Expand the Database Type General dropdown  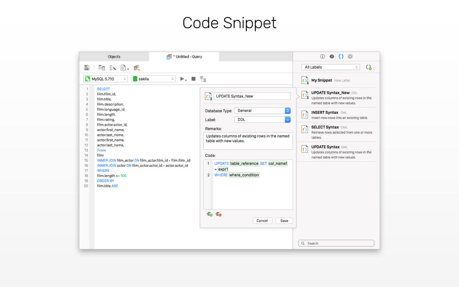coord(262,110)
